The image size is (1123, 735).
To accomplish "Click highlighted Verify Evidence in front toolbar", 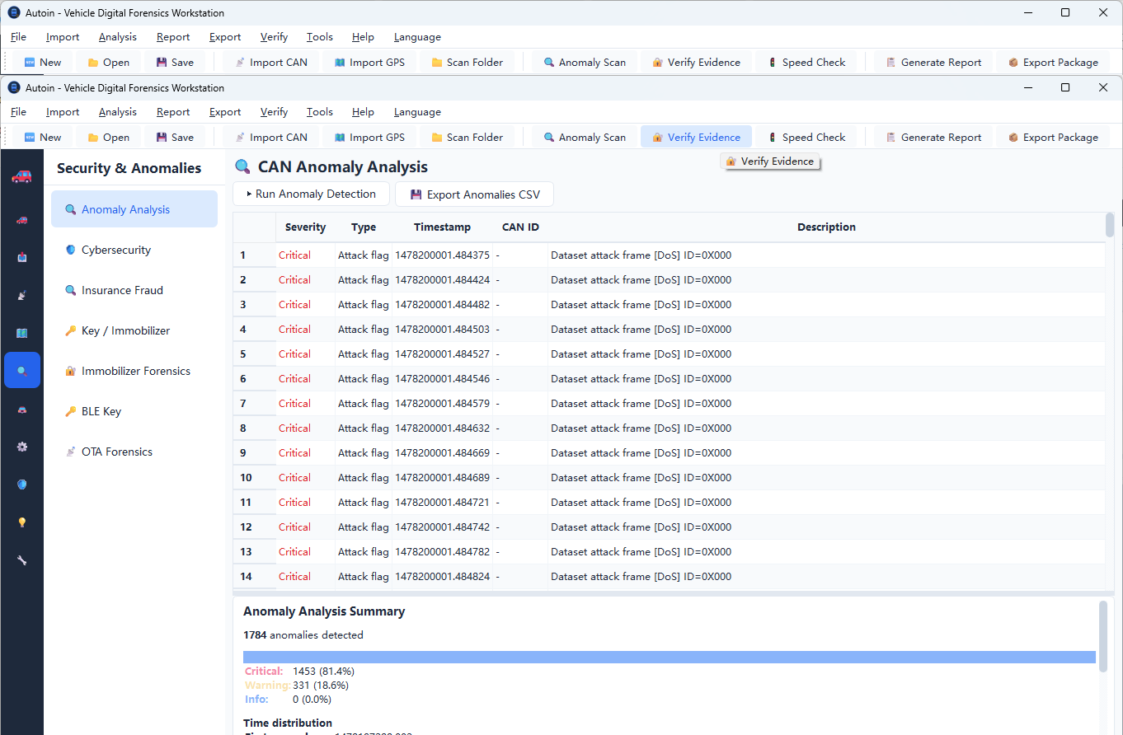I will (696, 137).
